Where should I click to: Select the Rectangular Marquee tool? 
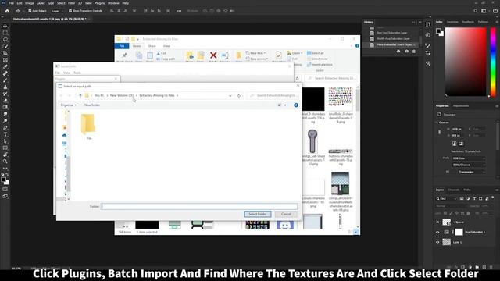(5, 33)
